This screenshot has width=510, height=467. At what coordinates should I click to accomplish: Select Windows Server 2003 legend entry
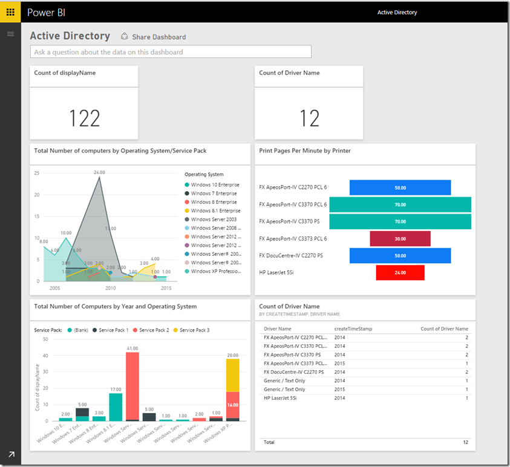[x=211, y=219]
